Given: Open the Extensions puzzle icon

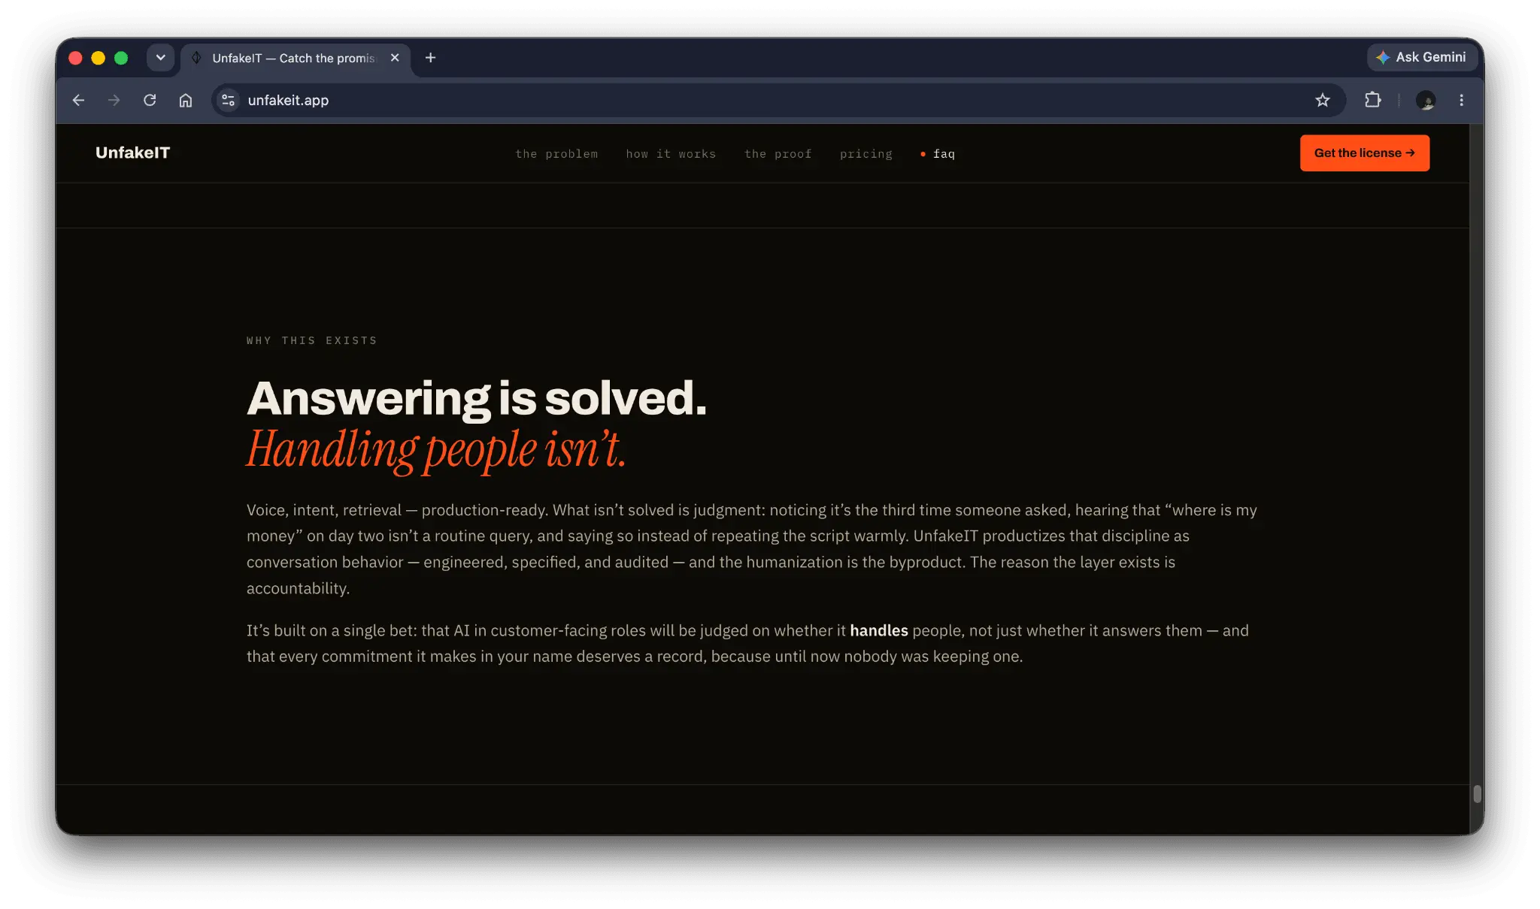Looking at the screenshot, I should (1373, 100).
